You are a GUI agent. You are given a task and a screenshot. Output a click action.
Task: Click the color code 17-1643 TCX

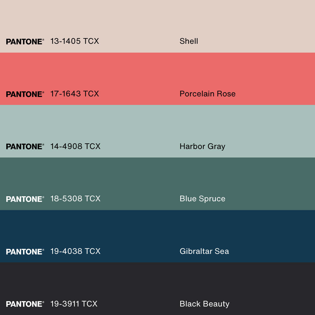pyautogui.click(x=75, y=94)
